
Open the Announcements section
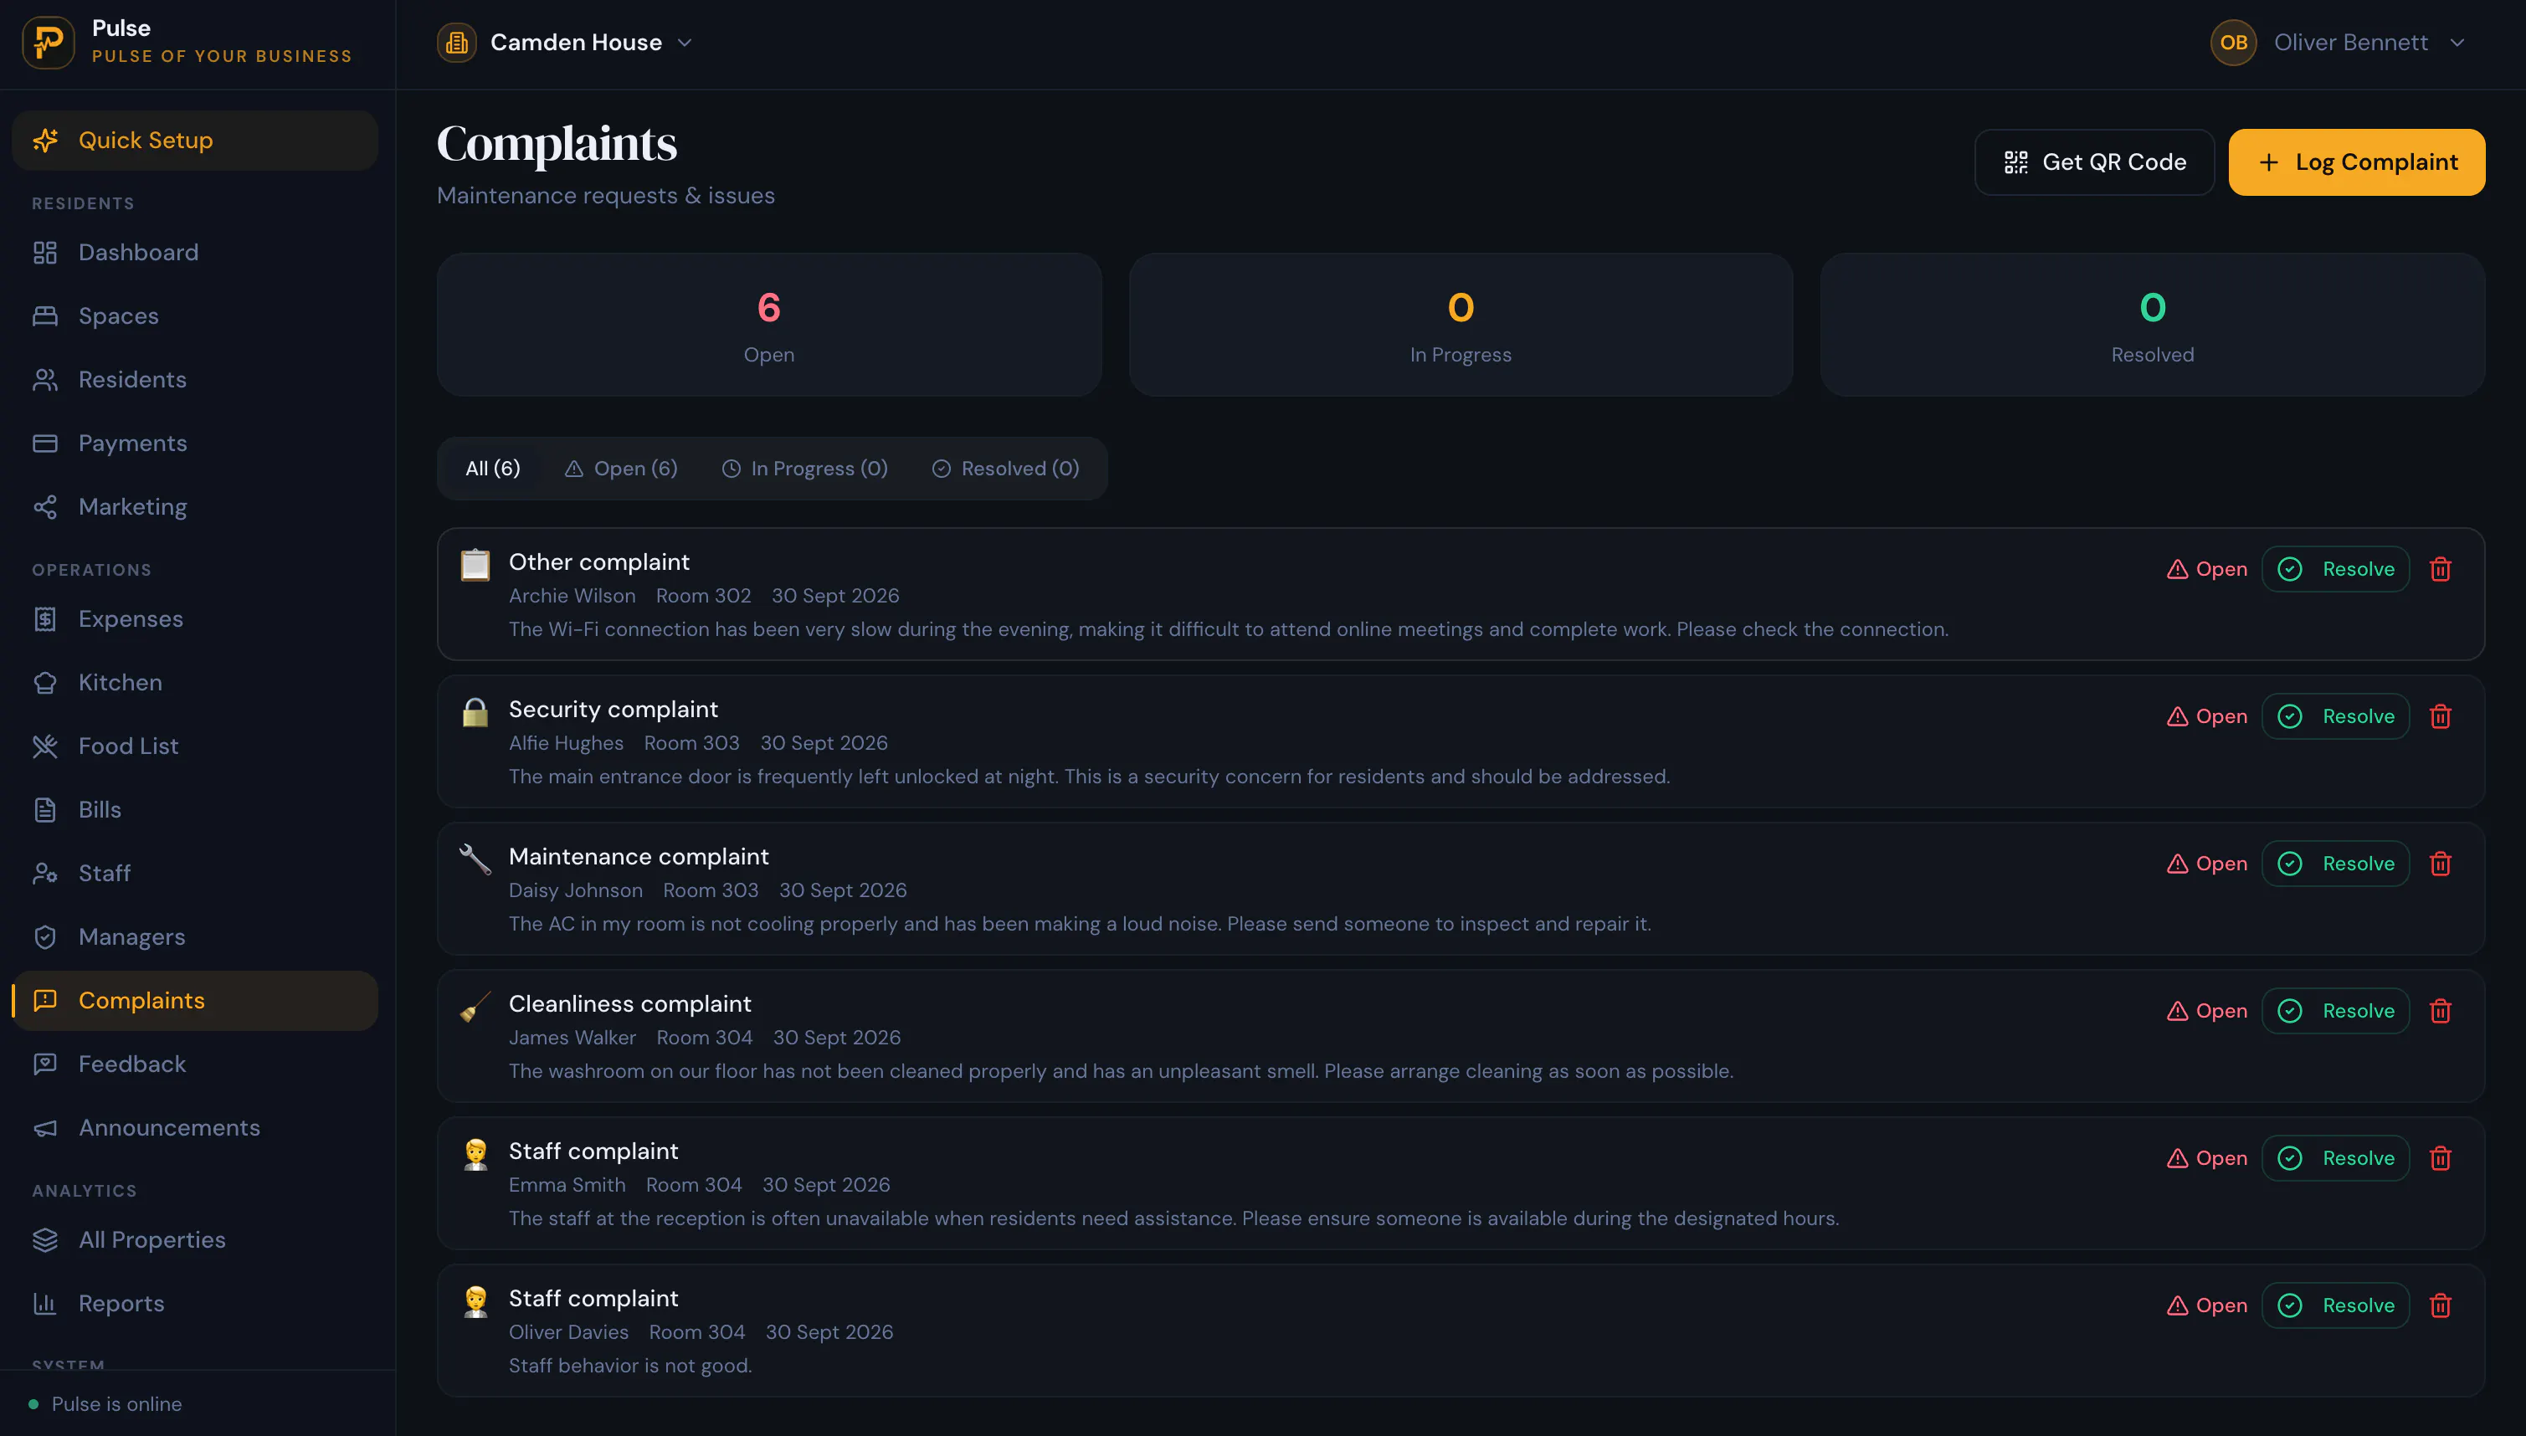(195, 1127)
